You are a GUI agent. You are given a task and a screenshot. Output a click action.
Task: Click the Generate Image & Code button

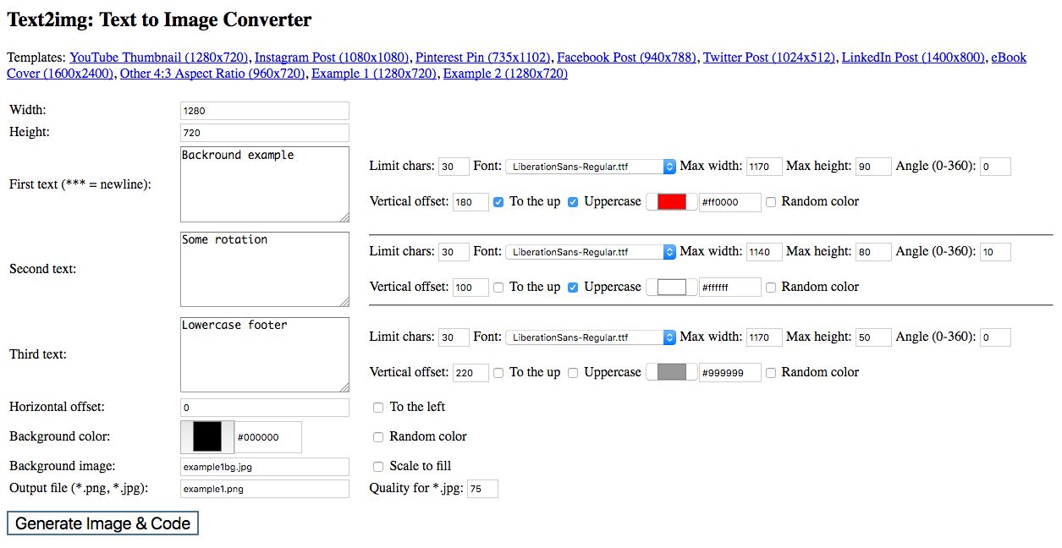[x=103, y=523]
